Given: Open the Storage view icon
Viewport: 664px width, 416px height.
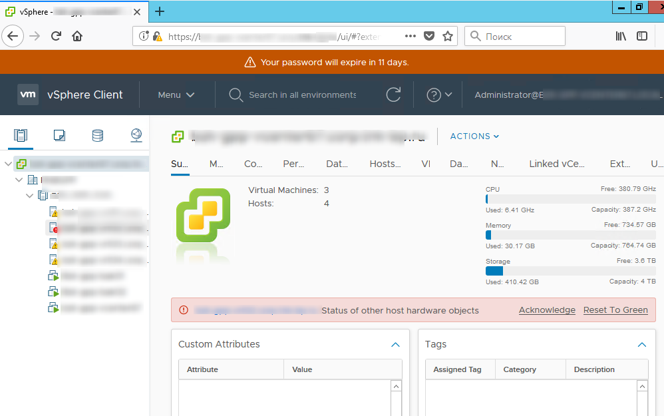Looking at the screenshot, I should click(x=98, y=136).
